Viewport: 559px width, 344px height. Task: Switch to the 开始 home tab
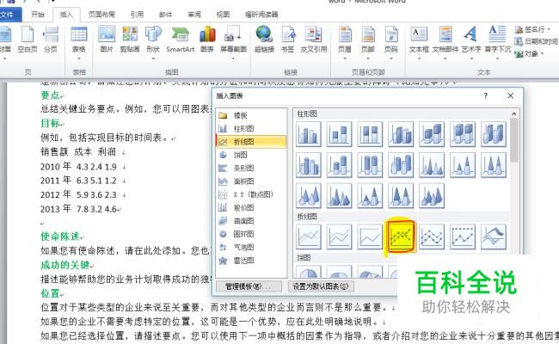coord(38,15)
